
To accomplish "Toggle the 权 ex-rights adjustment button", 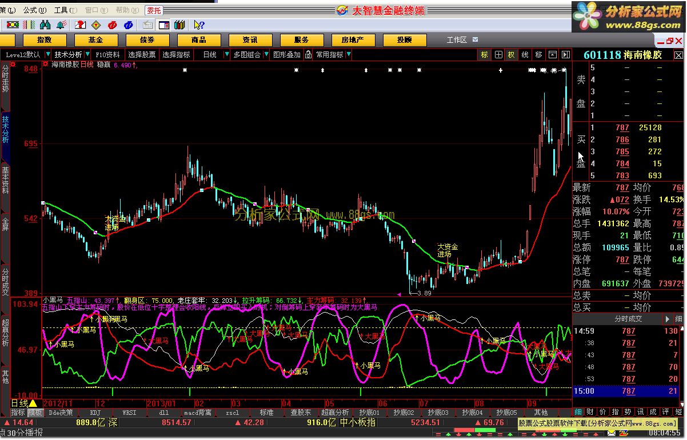I will click(x=512, y=55).
